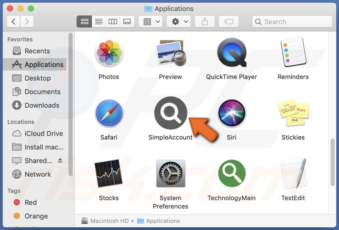
Task: Click Applications in the path bar
Action: [x=158, y=221]
